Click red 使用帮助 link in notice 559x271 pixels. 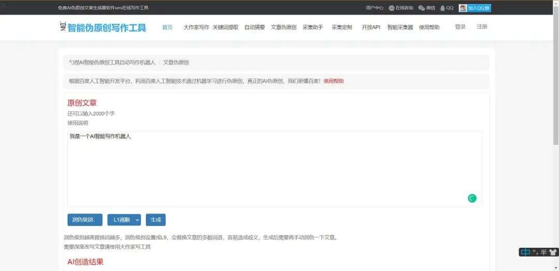click(x=334, y=81)
